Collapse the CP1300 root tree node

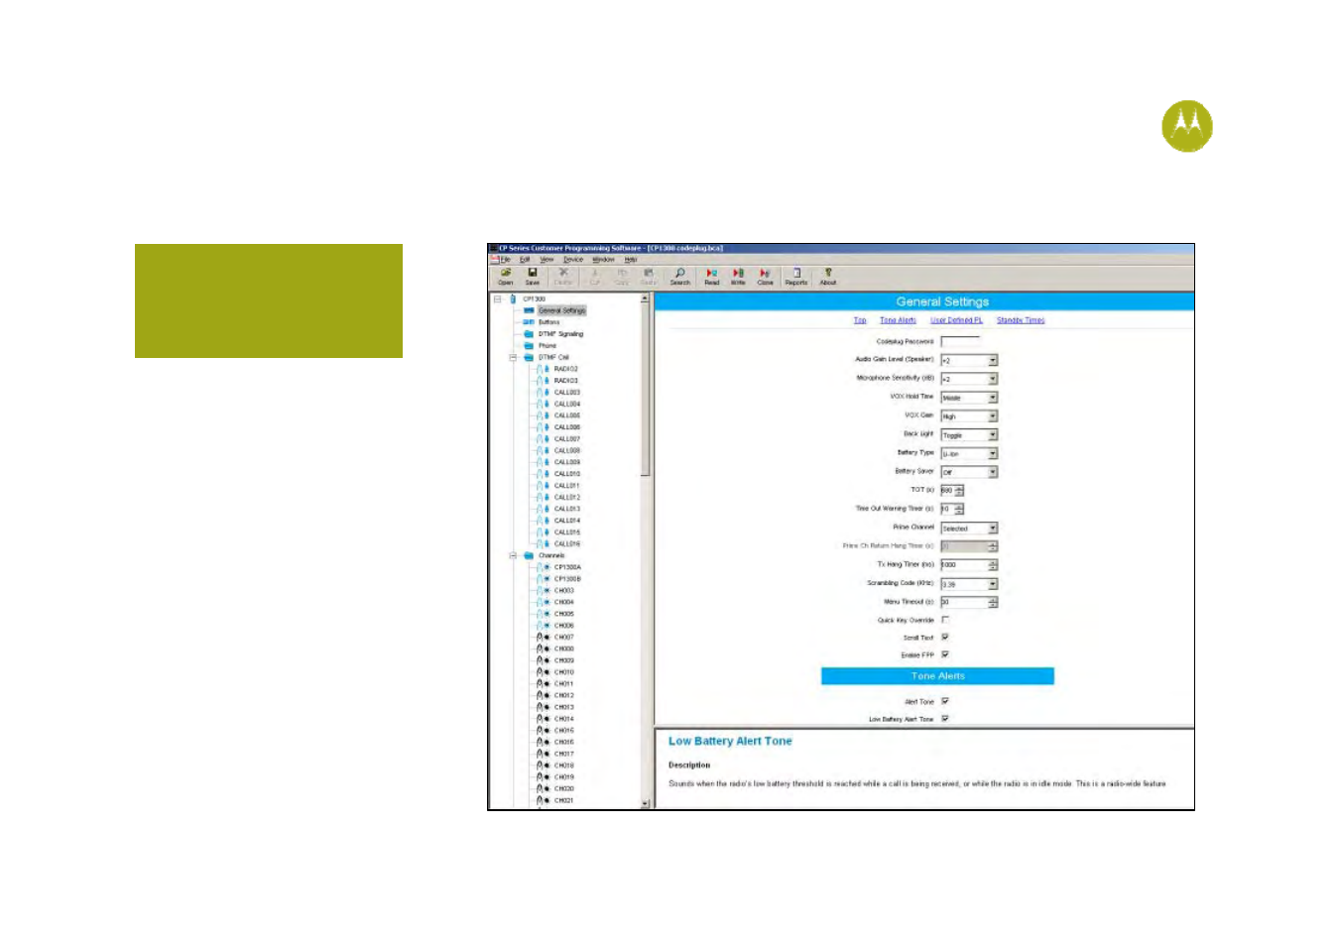pyautogui.click(x=498, y=298)
